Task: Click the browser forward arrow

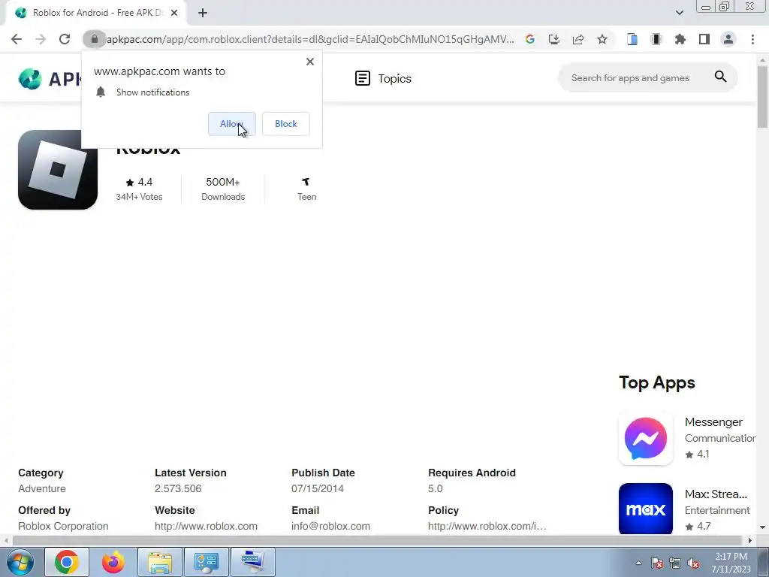Action: (x=41, y=39)
